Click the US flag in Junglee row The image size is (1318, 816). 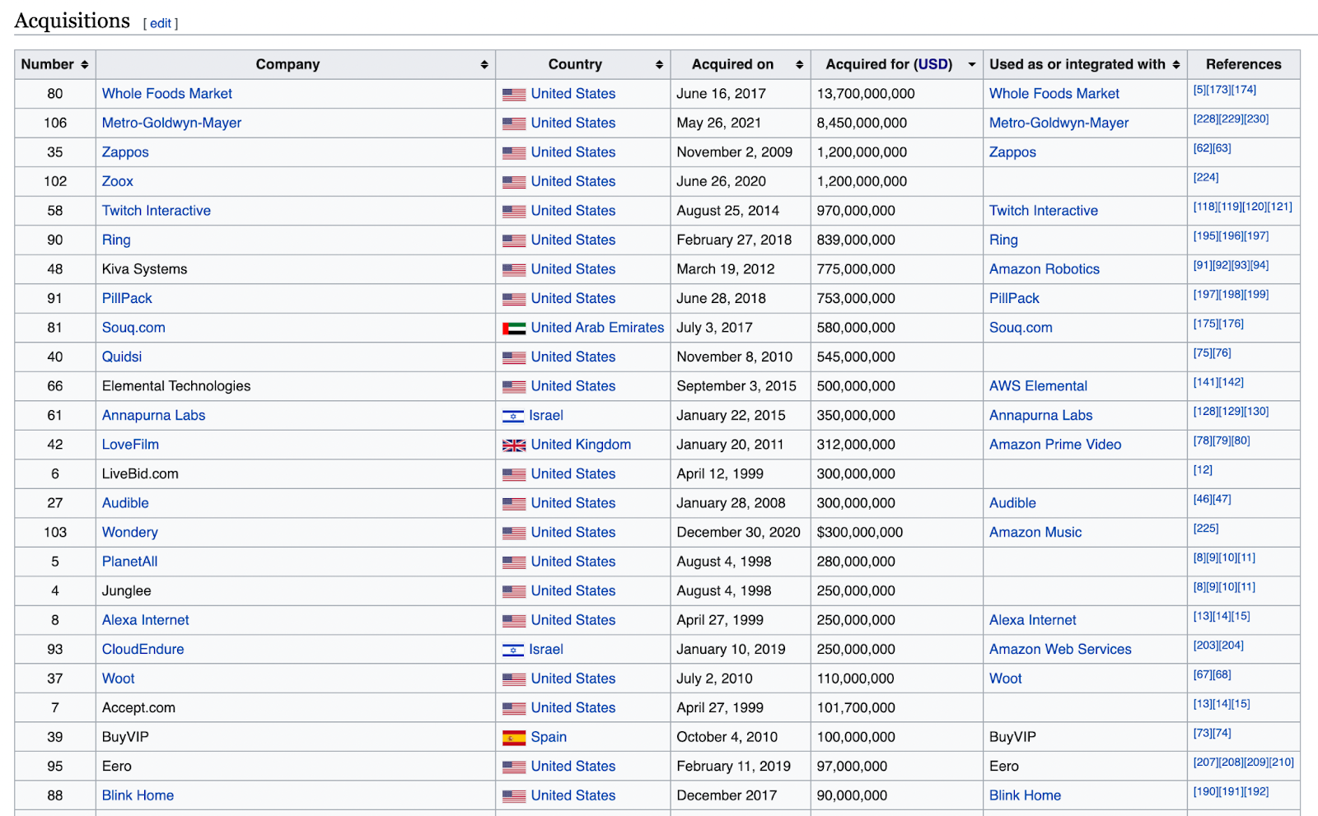point(514,592)
